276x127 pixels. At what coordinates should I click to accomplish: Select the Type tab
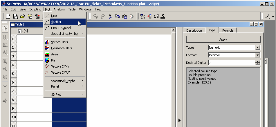(x=212, y=30)
